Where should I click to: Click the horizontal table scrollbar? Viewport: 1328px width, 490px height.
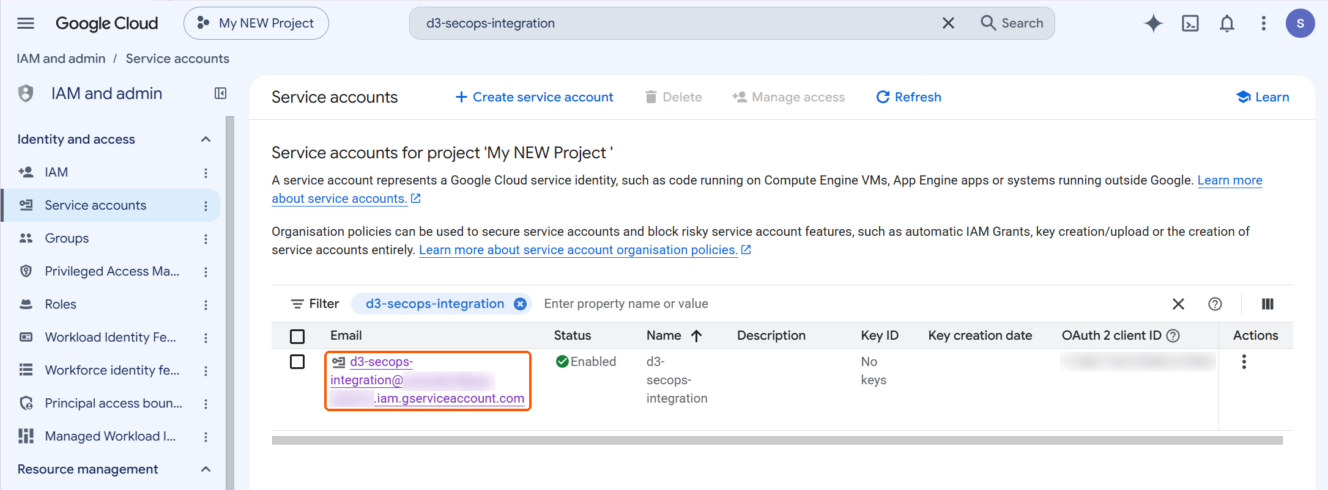(777, 441)
